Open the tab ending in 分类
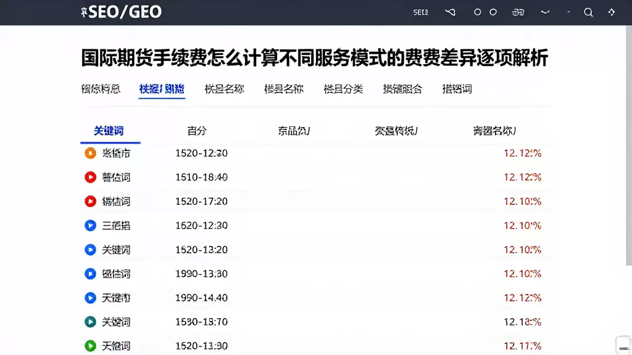Image resolution: width=632 pixels, height=355 pixels. (x=343, y=89)
